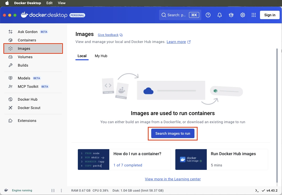The image size is (282, 195).
Task: Switch to the My Hub tab
Action: (101, 56)
